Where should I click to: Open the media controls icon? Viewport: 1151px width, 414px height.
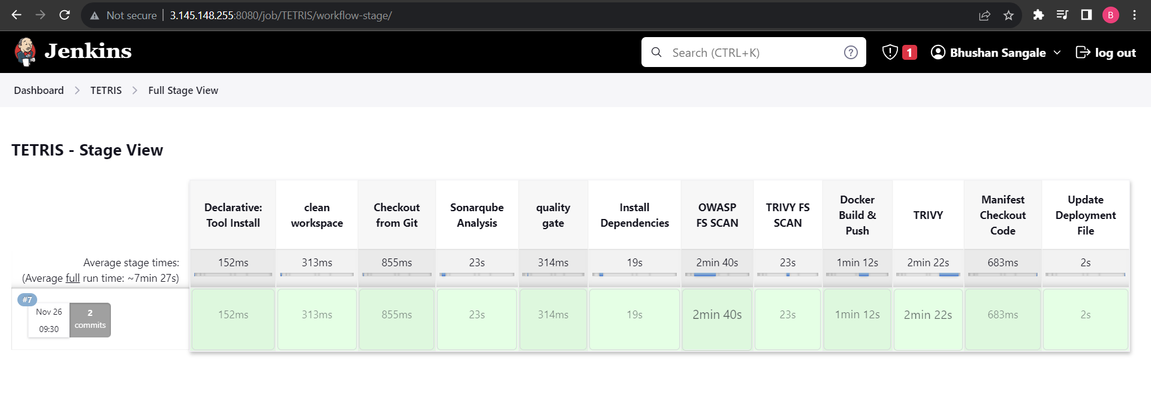1062,15
